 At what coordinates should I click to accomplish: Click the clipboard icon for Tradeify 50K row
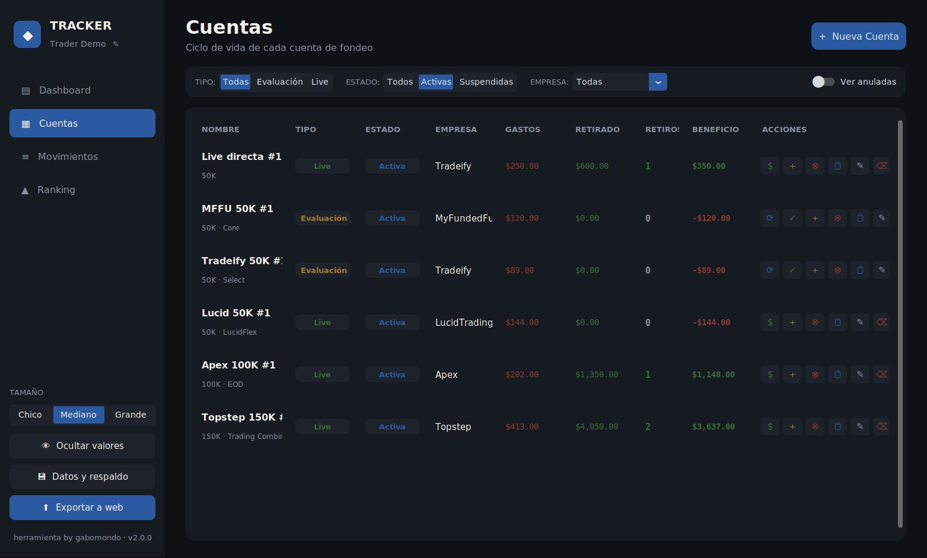[x=860, y=270]
